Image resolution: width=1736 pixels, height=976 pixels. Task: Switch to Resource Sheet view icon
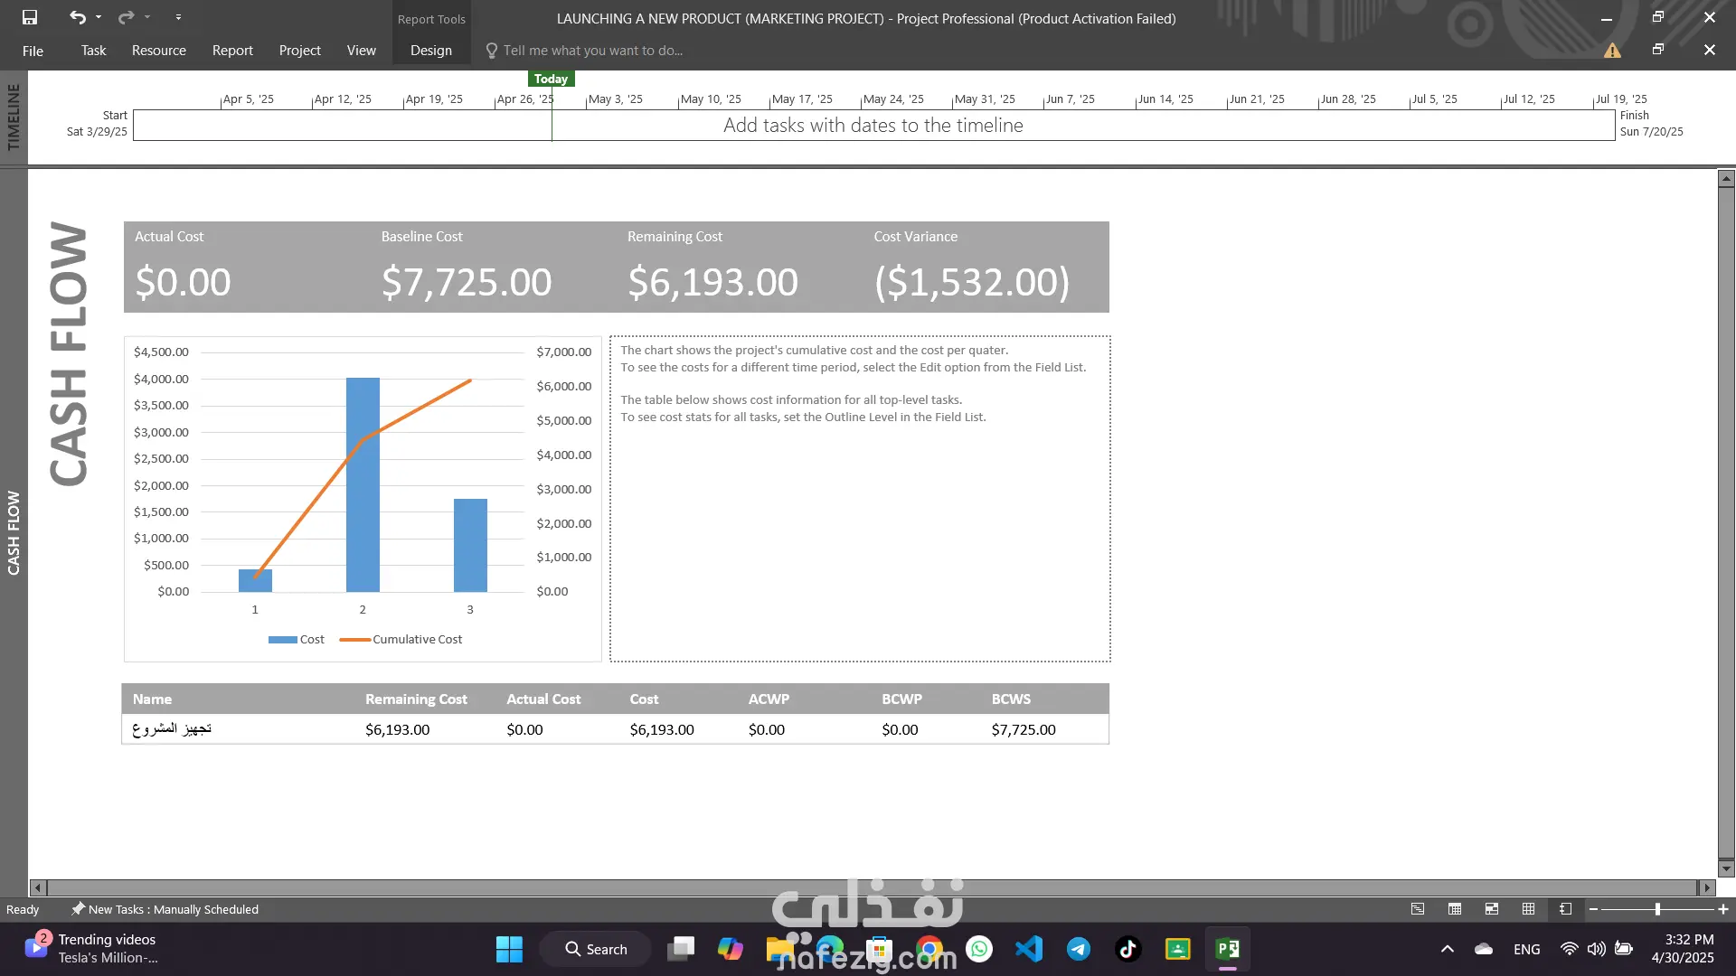1529,909
